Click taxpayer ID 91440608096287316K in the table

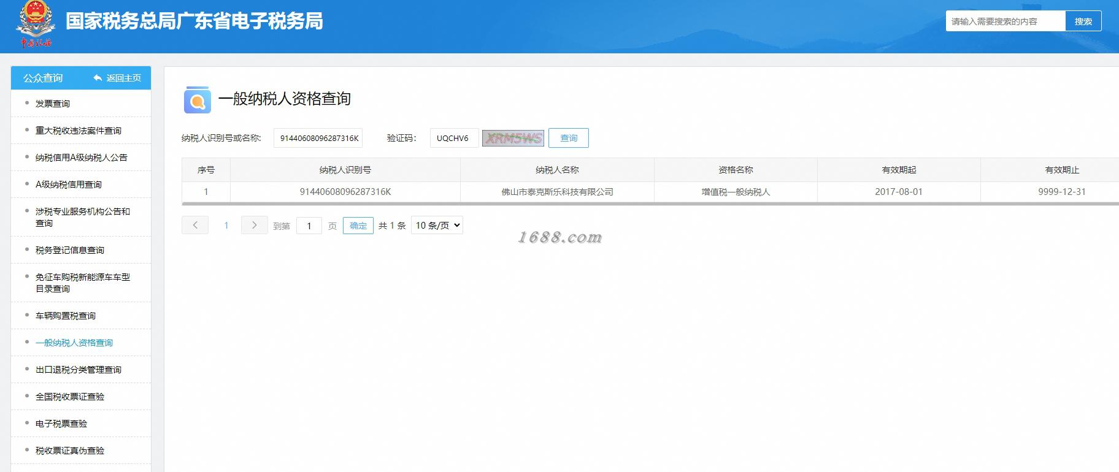[345, 192]
